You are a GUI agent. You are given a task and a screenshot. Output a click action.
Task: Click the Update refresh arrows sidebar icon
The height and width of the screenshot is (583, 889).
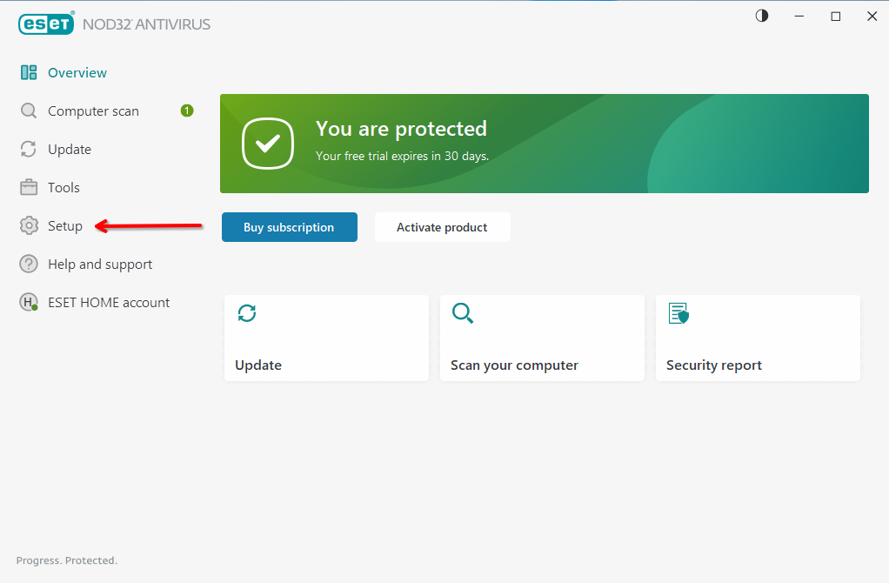pos(29,149)
